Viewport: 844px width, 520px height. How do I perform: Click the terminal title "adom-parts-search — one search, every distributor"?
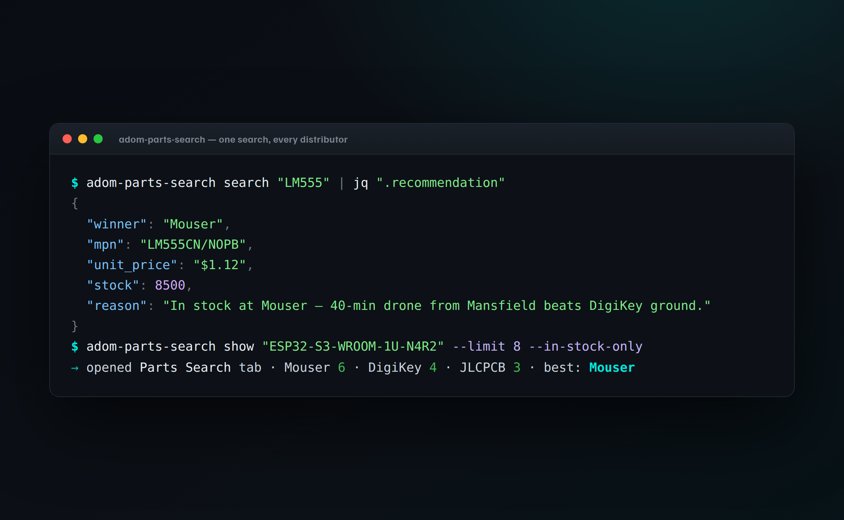[233, 139]
